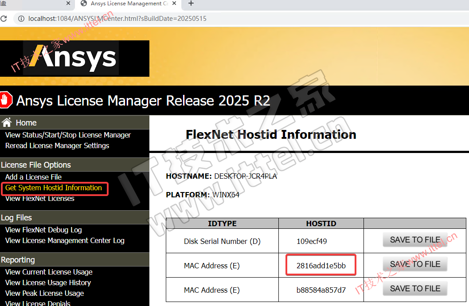Click the Home house icon
Screen dimensions: 469x306
[7, 123]
